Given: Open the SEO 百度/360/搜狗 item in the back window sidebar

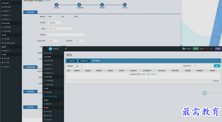Looking at the screenshot, I should 11,43.
